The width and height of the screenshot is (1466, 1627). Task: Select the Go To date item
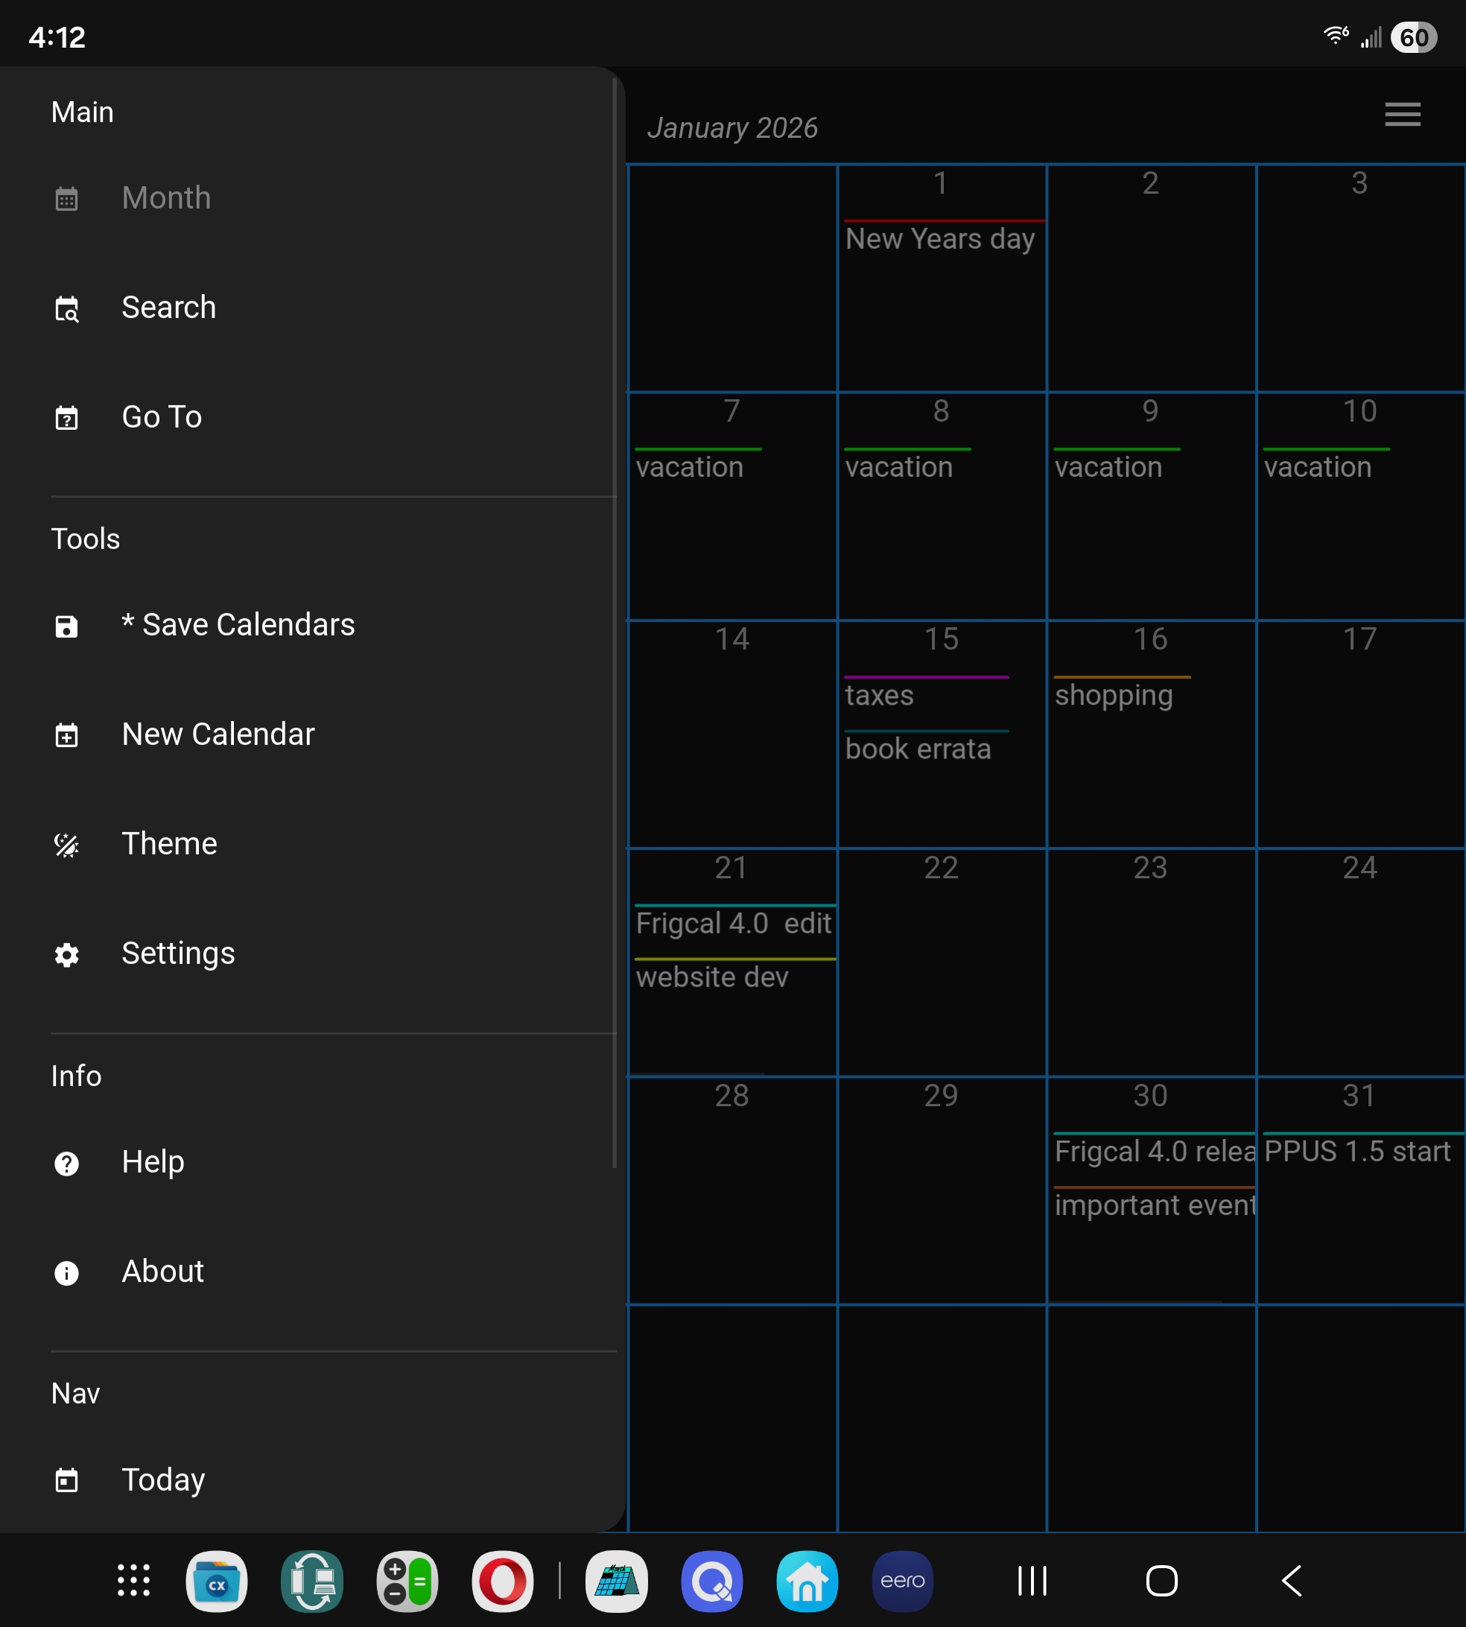pos(161,417)
